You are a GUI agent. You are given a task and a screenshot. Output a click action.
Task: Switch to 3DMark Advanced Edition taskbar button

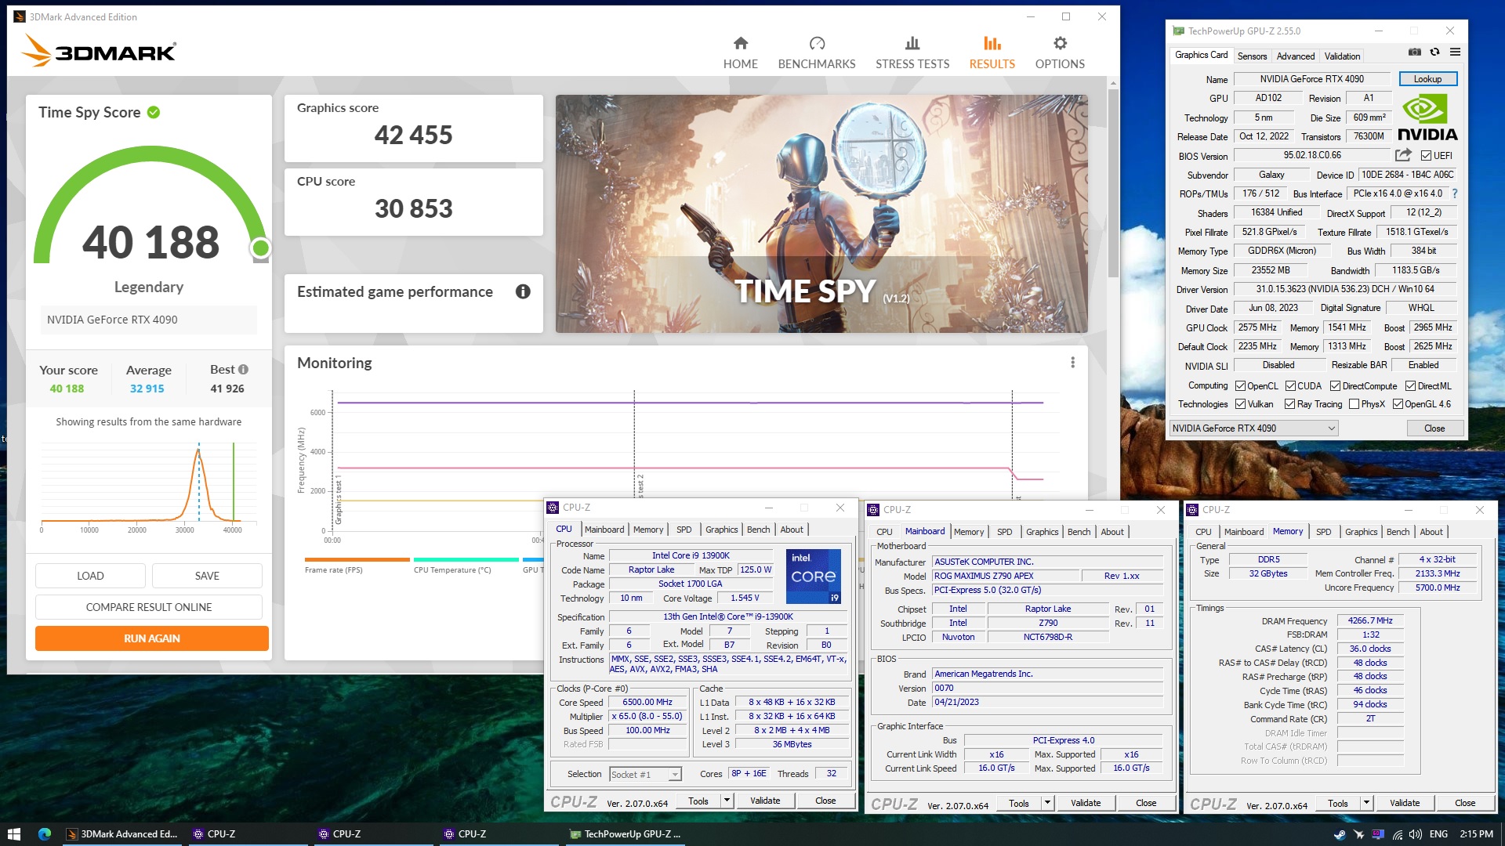coord(121,834)
